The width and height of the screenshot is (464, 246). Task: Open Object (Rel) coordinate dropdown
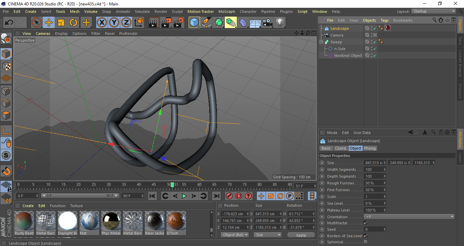[235, 235]
